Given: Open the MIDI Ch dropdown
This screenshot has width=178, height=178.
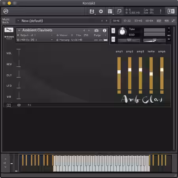Looking at the screenshot, I should click(x=52, y=40).
